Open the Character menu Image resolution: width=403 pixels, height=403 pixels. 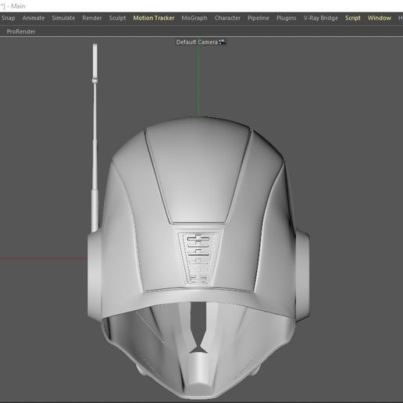click(227, 18)
